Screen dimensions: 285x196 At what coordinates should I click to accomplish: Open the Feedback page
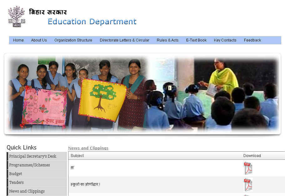click(x=252, y=40)
